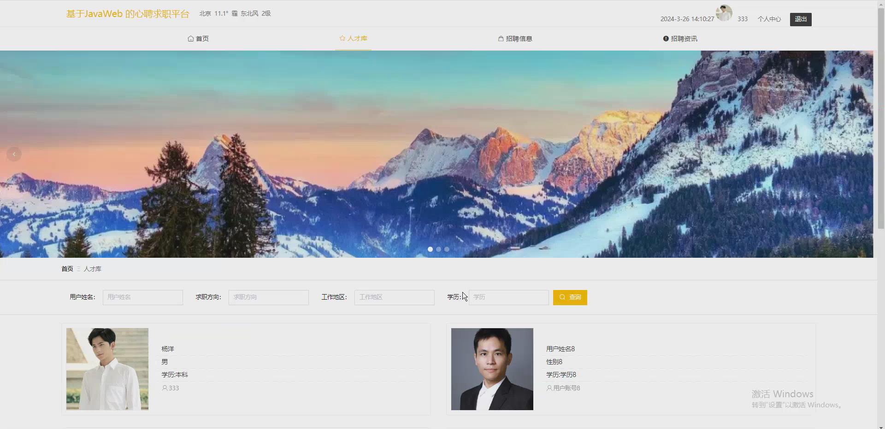Click the magnifier icon inside the 查询 button
The height and width of the screenshot is (429, 885).
[562, 297]
